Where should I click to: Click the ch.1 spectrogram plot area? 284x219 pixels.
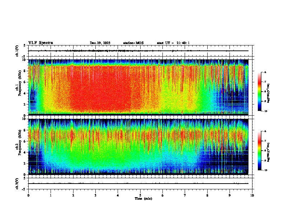[x=138, y=87]
